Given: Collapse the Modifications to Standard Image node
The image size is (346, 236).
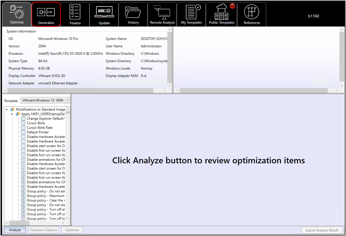Looking at the screenshot, I should (7, 109).
